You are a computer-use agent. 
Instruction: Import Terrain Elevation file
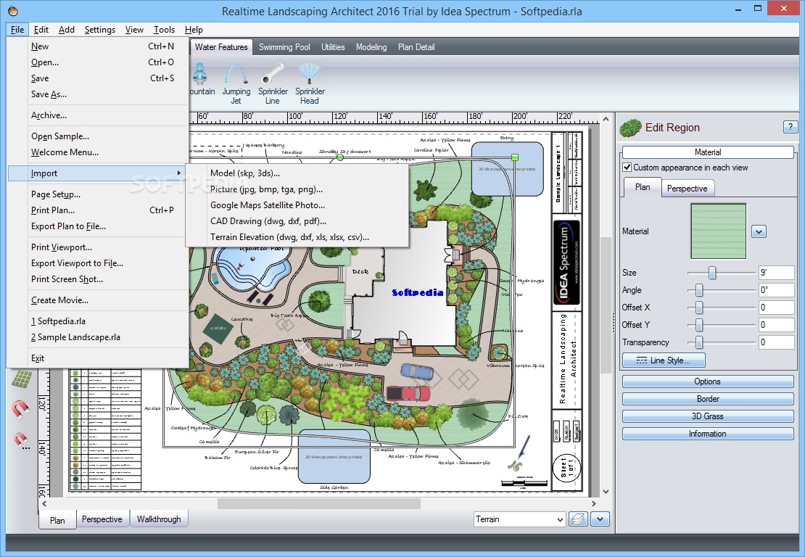(297, 236)
